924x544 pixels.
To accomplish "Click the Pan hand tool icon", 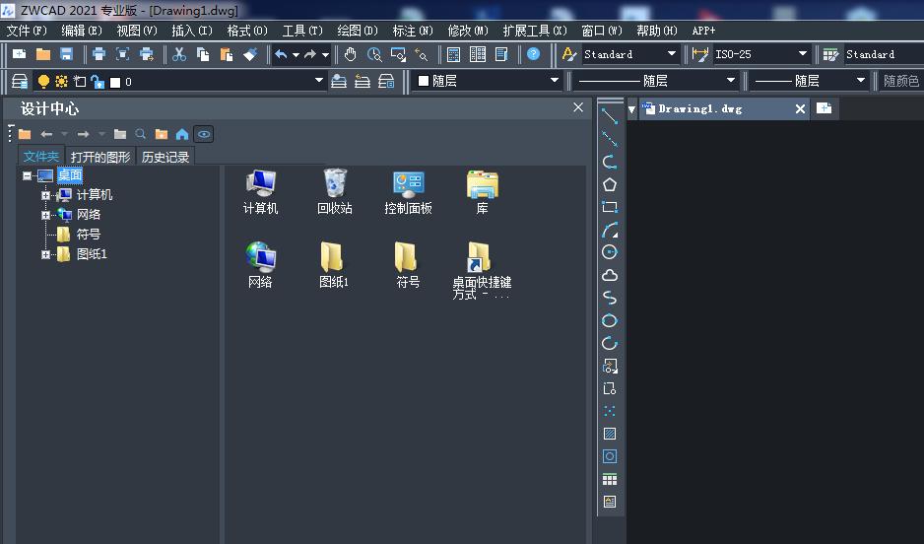I will (x=351, y=54).
